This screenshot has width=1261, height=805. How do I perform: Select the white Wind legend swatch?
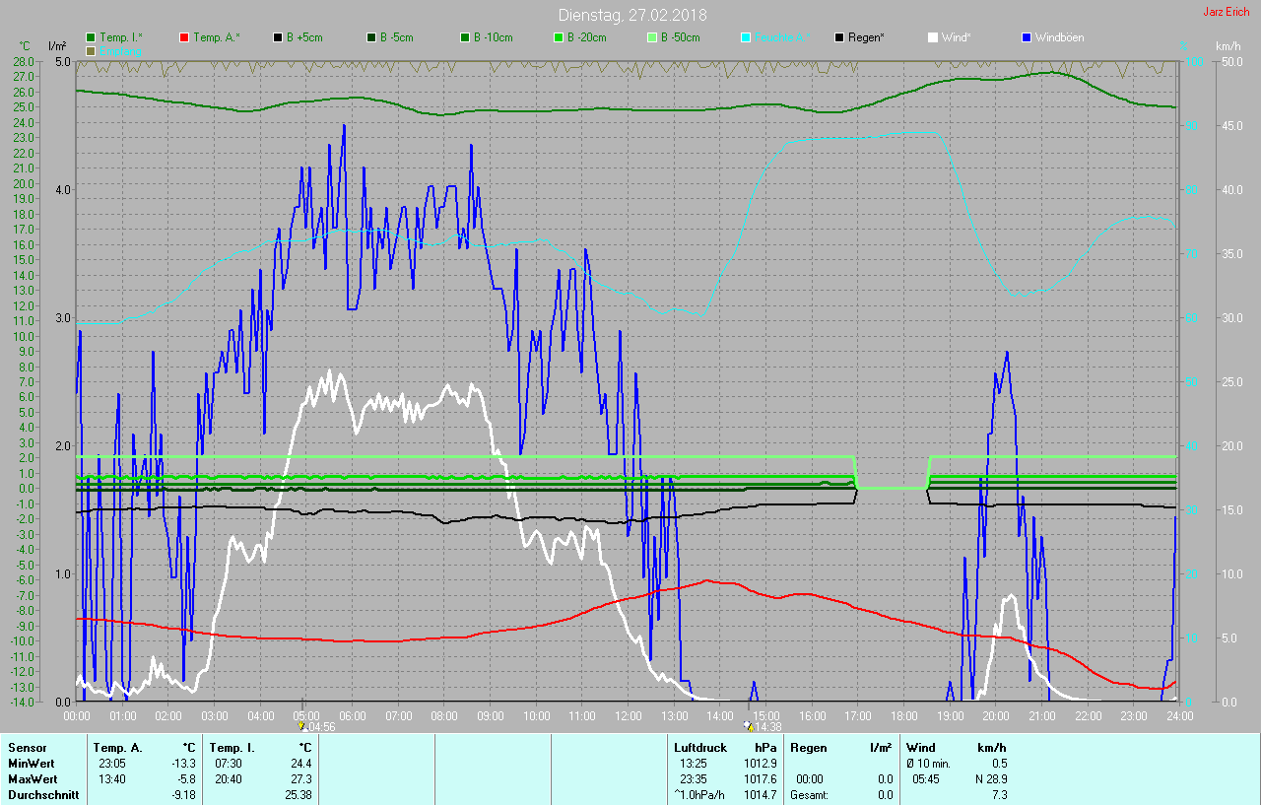pyautogui.click(x=933, y=37)
